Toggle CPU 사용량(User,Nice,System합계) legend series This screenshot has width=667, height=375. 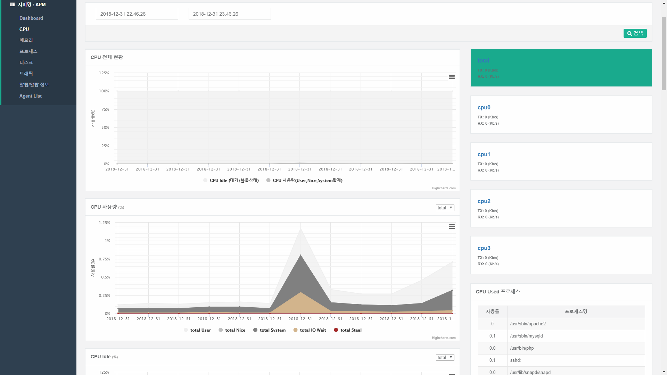304,181
